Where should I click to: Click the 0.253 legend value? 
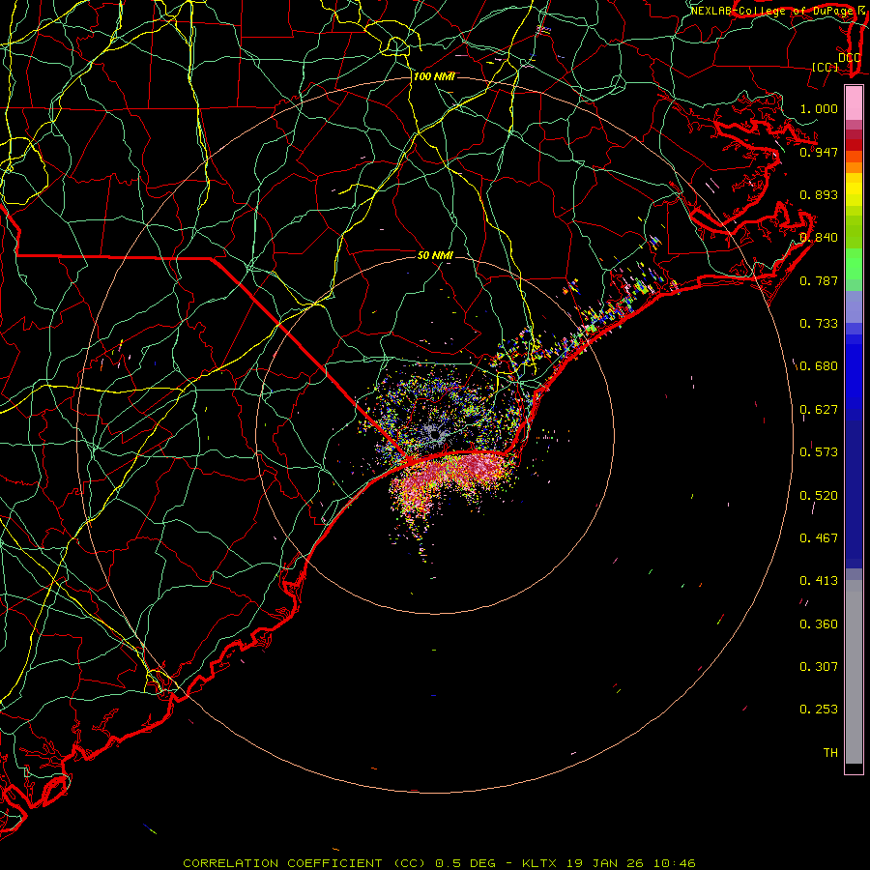point(819,710)
